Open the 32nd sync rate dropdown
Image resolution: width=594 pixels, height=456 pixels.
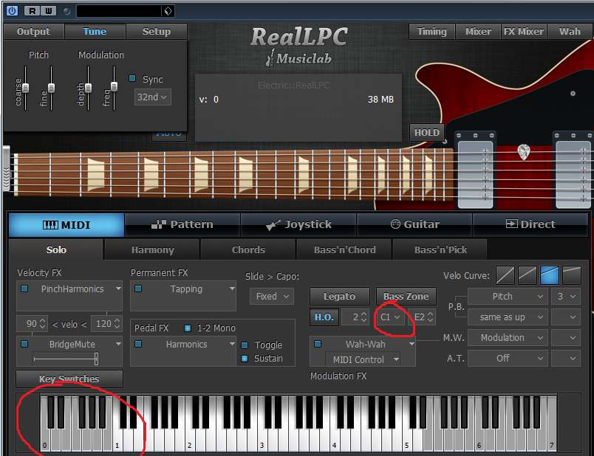(152, 97)
